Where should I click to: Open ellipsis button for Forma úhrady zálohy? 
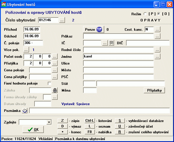click(55, 97)
